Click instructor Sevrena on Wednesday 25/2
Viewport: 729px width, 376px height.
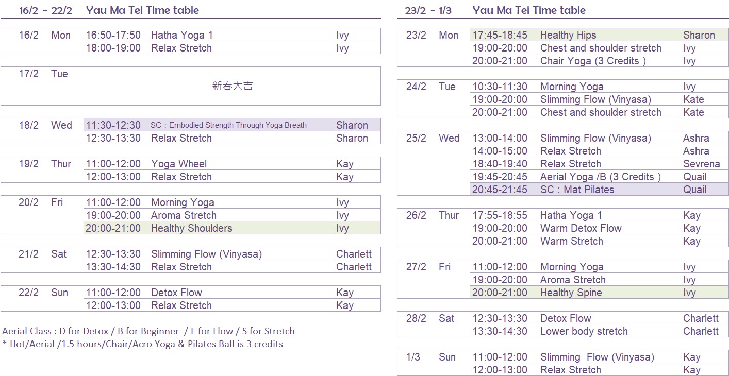click(701, 164)
